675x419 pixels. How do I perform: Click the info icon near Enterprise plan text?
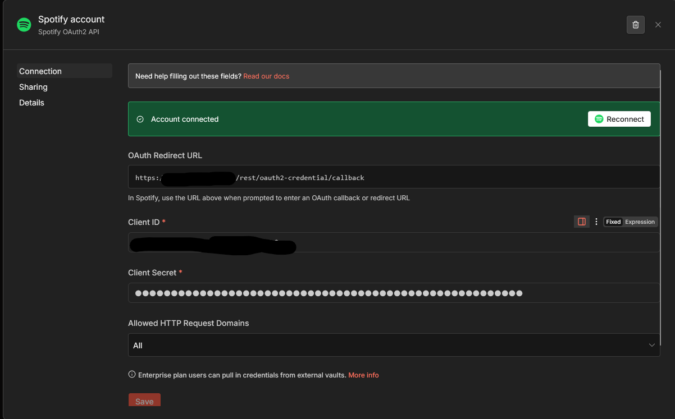[132, 375]
